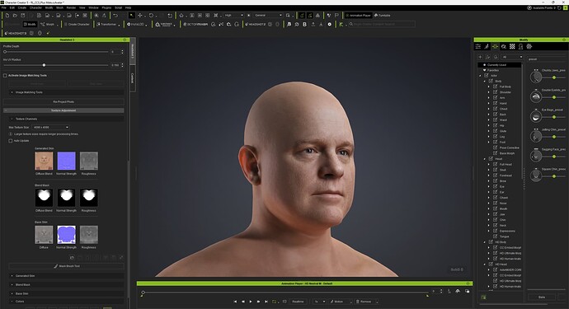The height and width of the screenshot is (309, 569).
Task: Click the New Project icon in the toolbar
Action: point(7,15)
